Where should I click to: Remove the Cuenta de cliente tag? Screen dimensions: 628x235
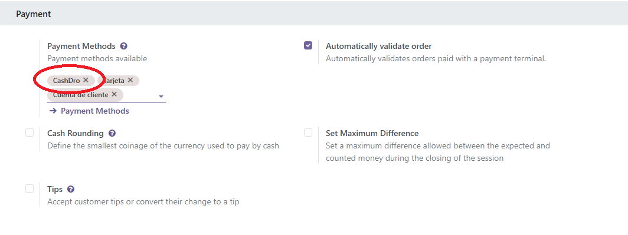pyautogui.click(x=114, y=95)
